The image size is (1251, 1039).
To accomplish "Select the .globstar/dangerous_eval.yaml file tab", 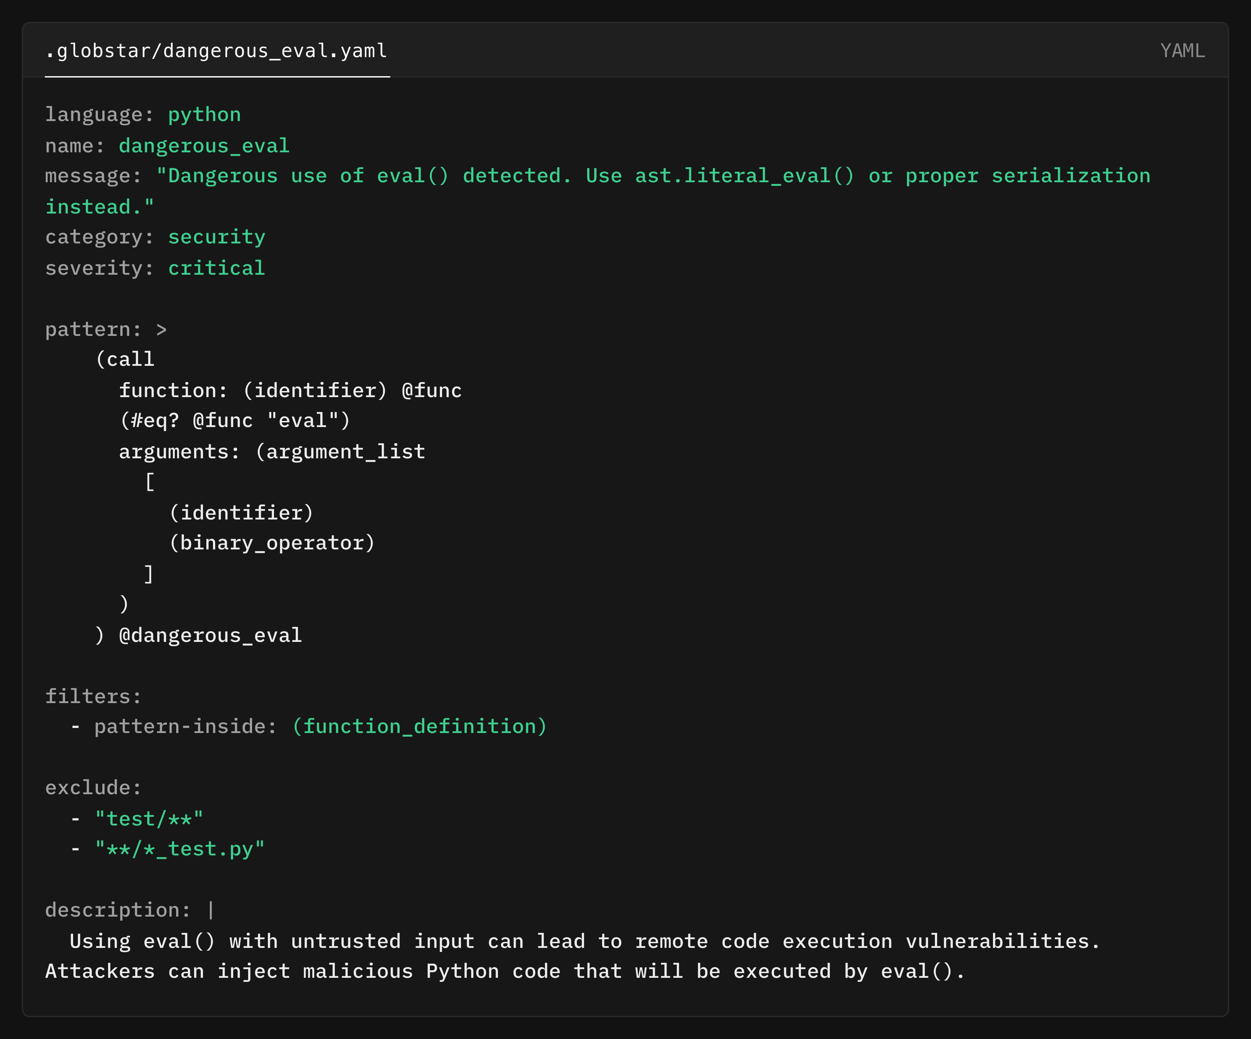I will (217, 51).
